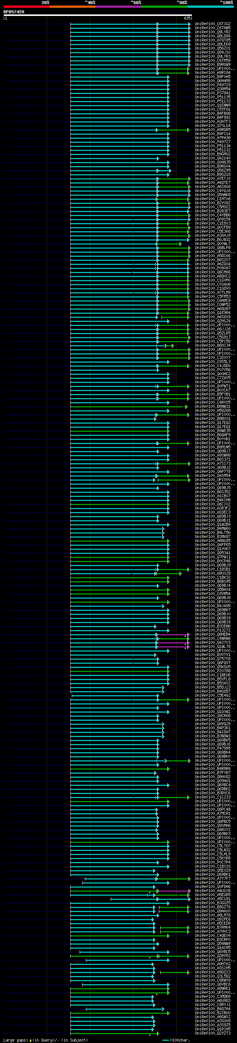Select the label UniRef100_P49727

212,142
